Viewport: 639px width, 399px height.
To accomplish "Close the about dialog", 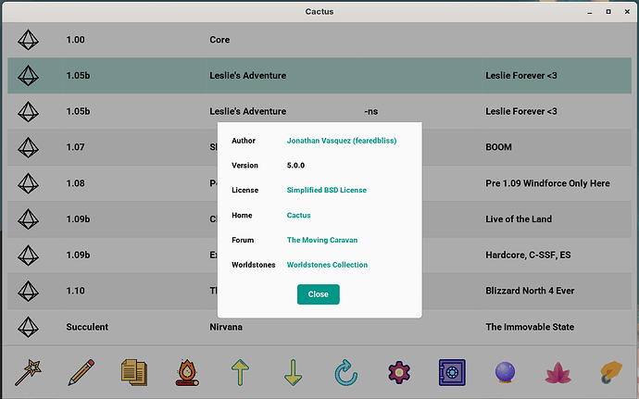I will (319, 294).
